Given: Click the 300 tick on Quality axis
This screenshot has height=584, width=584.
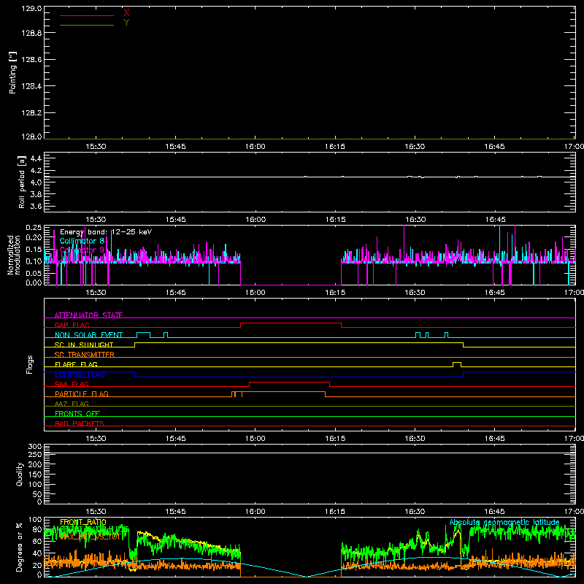Looking at the screenshot, I should [34, 447].
